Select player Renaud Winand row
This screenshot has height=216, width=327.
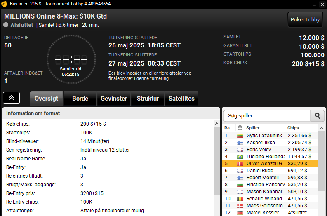pyautogui.click(x=270, y=199)
